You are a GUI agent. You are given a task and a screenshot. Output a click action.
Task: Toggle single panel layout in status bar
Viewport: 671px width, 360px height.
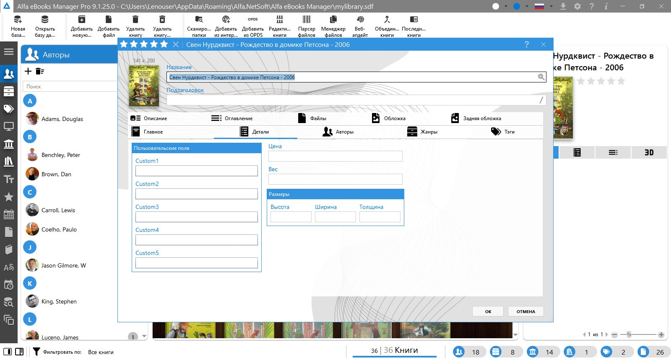click(x=8, y=352)
